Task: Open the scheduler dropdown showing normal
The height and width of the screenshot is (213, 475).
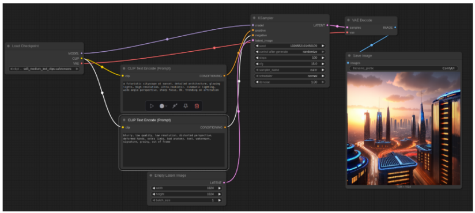Action: [x=290, y=76]
